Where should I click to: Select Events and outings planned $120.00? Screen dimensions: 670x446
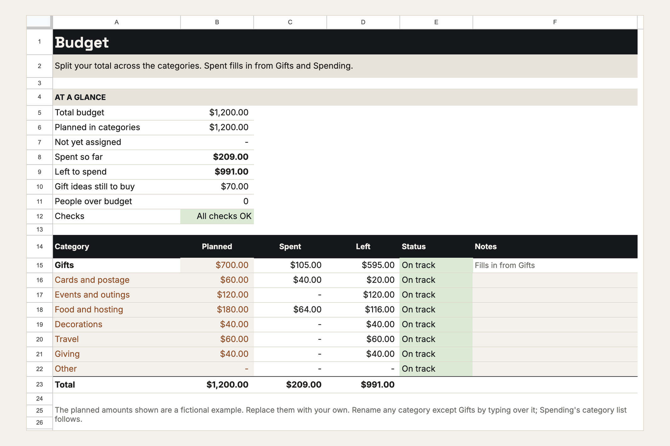(217, 295)
